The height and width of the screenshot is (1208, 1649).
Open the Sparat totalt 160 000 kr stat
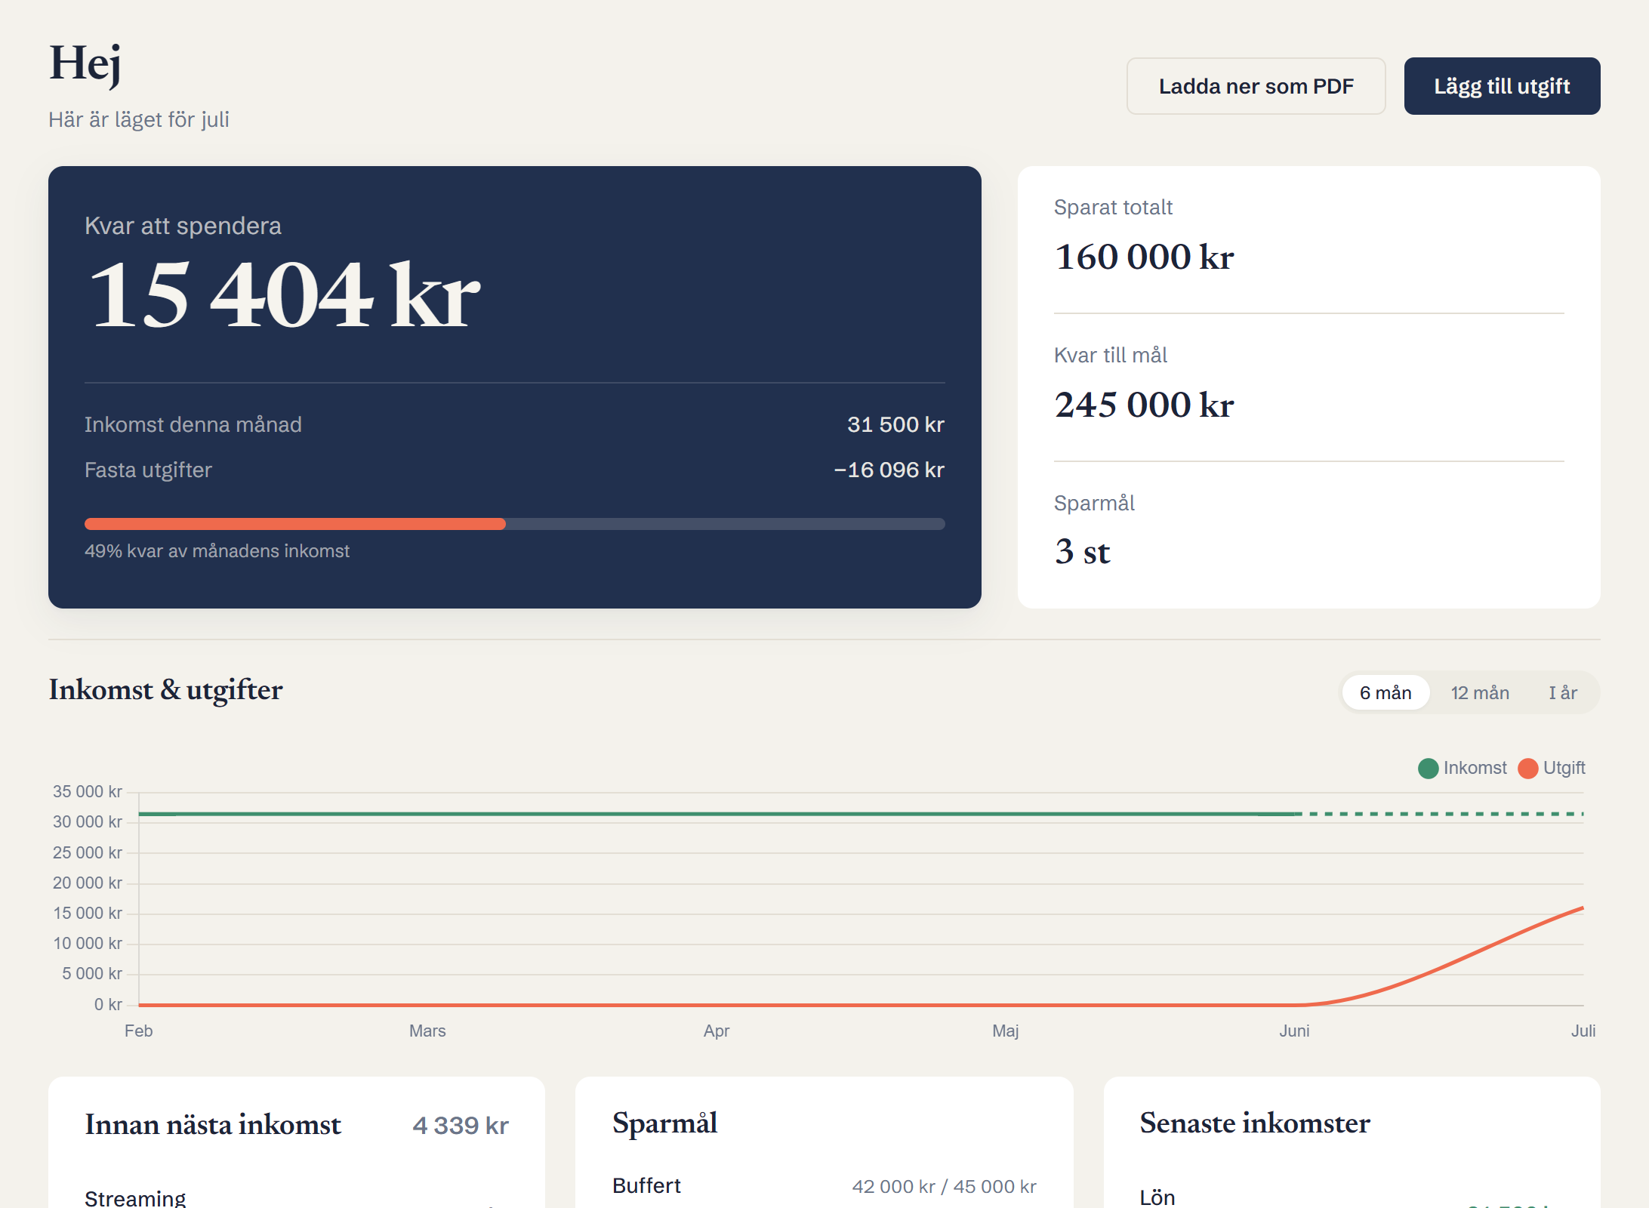1308,237
